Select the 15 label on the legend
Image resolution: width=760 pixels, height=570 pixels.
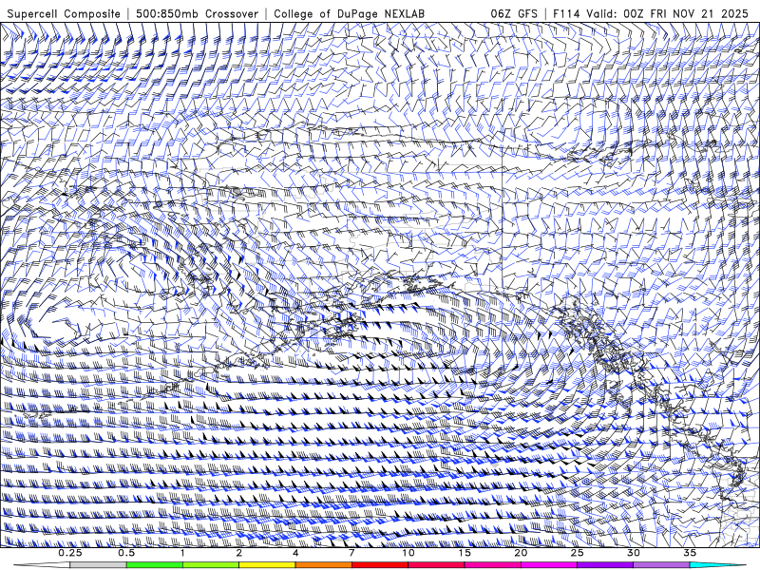[465, 553]
